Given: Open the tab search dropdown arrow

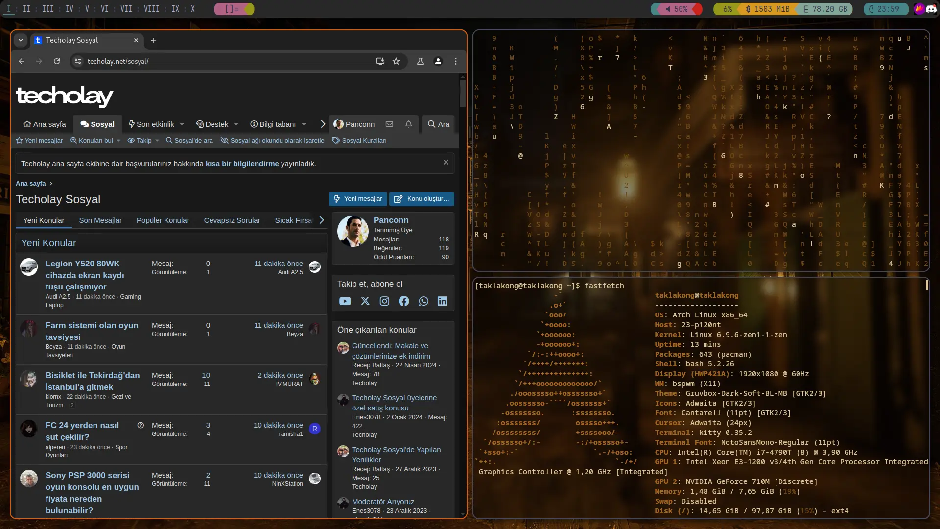Looking at the screenshot, I should point(21,40).
